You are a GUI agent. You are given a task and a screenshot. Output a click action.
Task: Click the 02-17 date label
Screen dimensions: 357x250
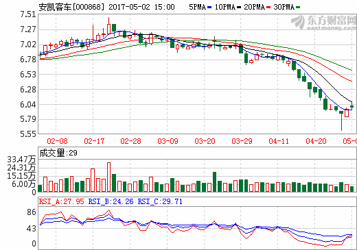point(94,141)
